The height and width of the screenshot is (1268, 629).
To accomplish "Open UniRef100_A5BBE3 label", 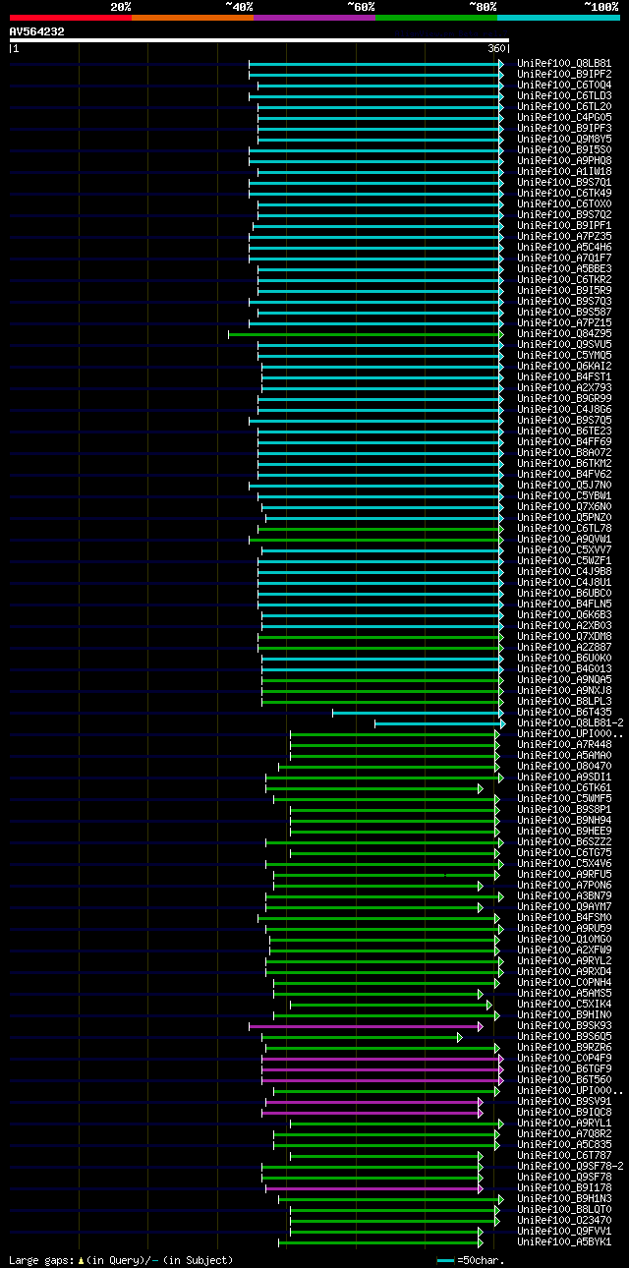I will (x=564, y=269).
